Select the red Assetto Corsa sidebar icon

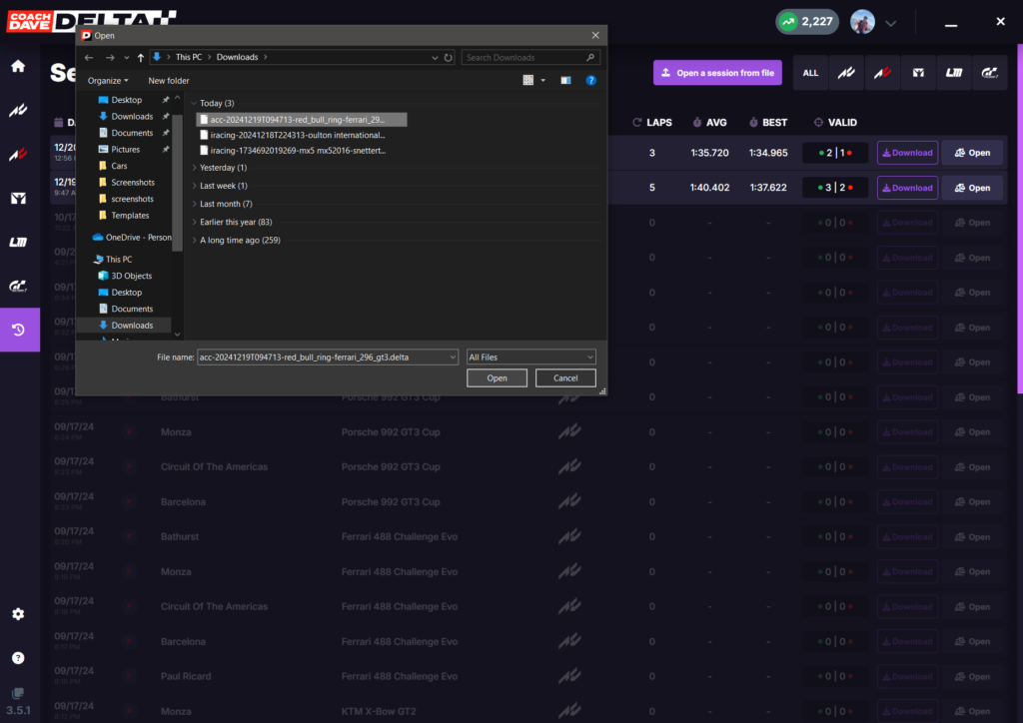(18, 155)
